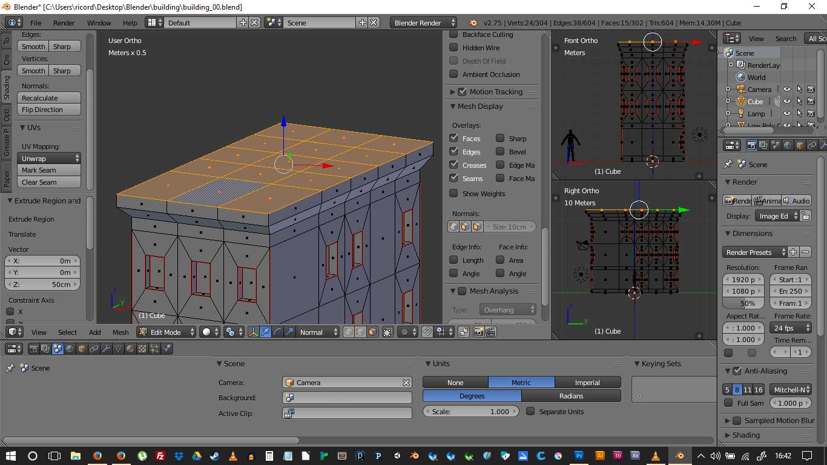Image resolution: width=827 pixels, height=465 pixels.
Task: Disable the Seams overlay checkbox
Action: pos(453,178)
